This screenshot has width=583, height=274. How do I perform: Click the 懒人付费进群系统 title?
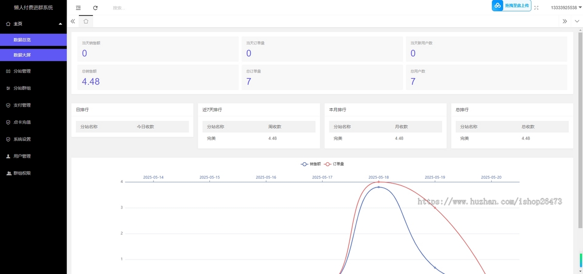tap(33, 8)
